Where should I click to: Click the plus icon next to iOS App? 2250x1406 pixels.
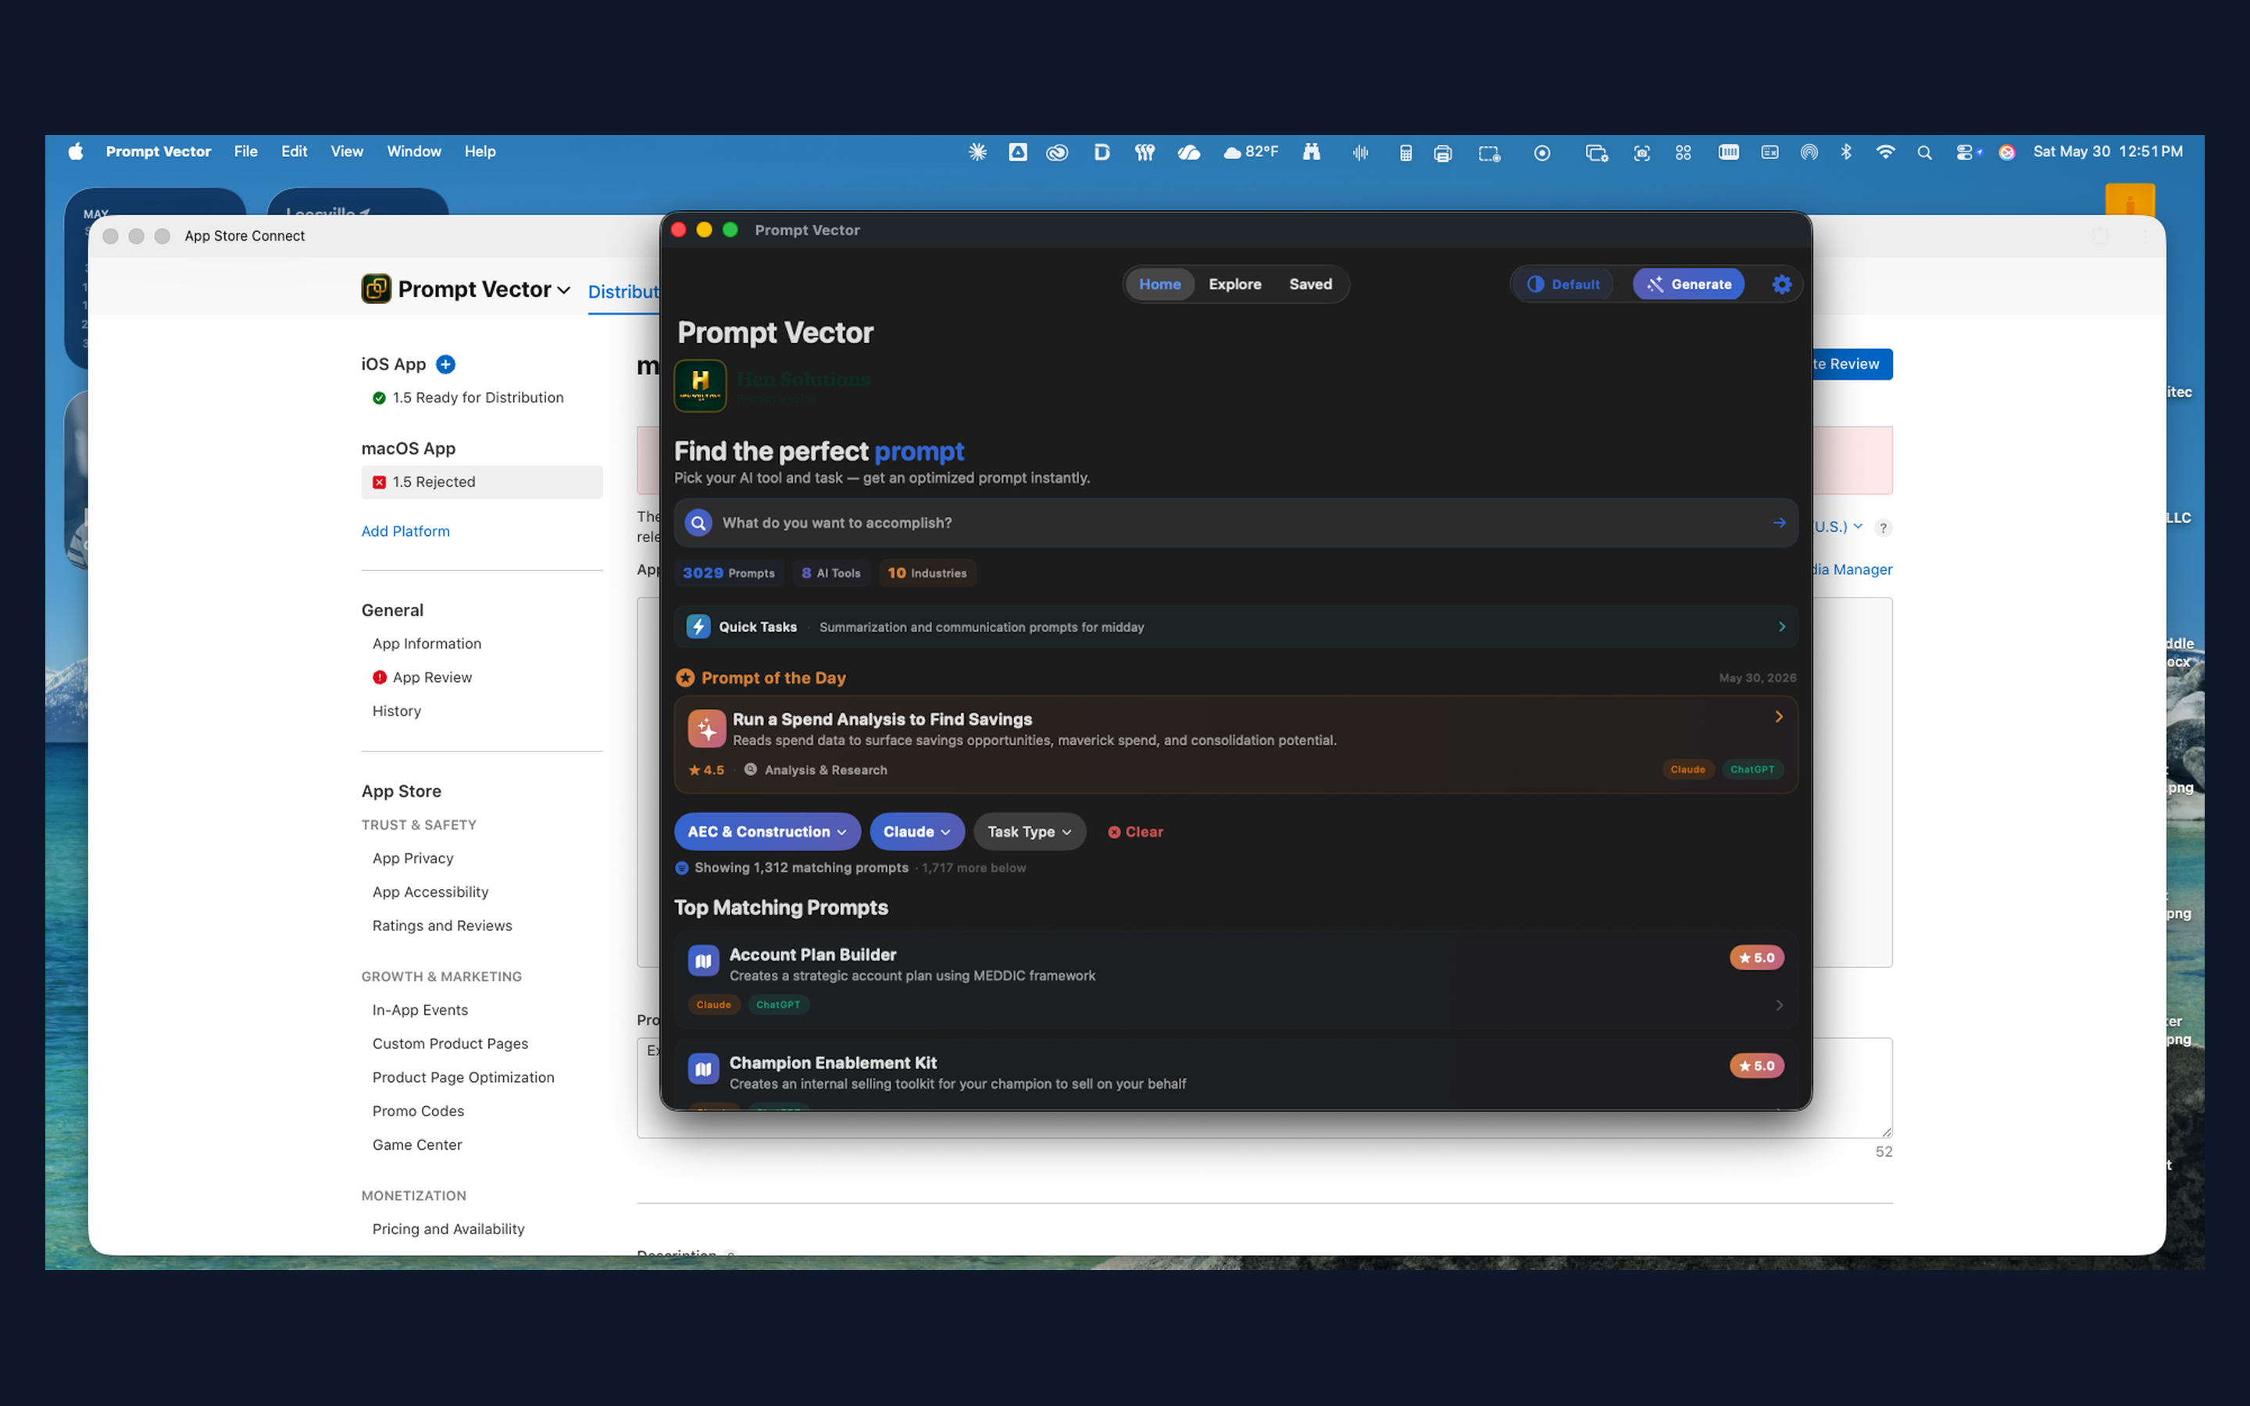coord(445,365)
